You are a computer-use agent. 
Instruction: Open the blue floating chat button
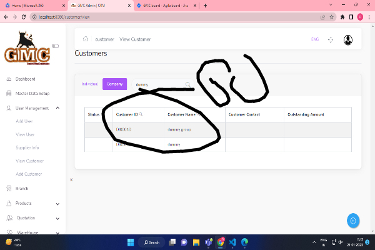(x=353, y=221)
